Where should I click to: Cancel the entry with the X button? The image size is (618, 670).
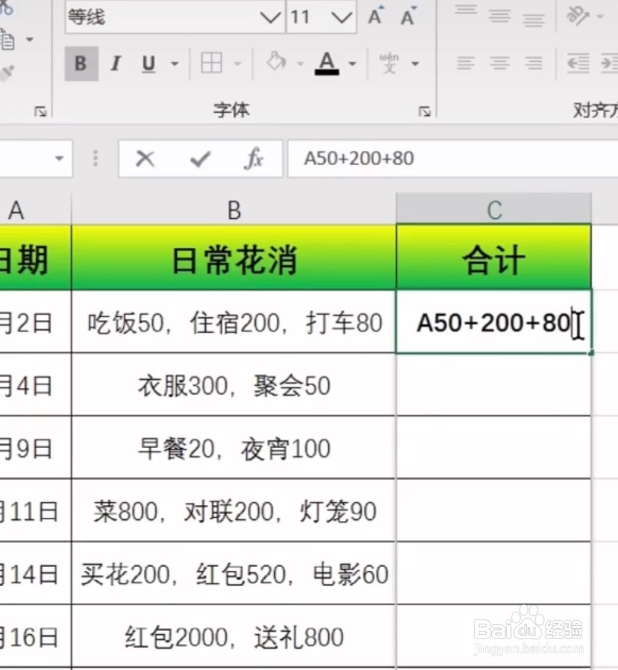tap(144, 158)
